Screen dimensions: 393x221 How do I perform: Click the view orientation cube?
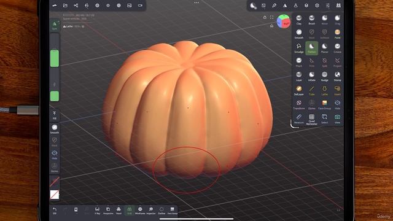pyautogui.click(x=284, y=21)
